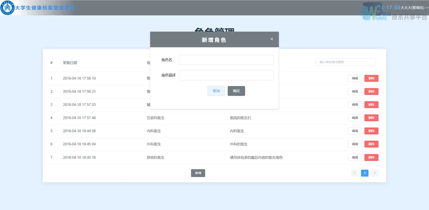This screenshot has width=429, height=210.
Task: Click 编辑 for row 3
Action: [355, 105]
